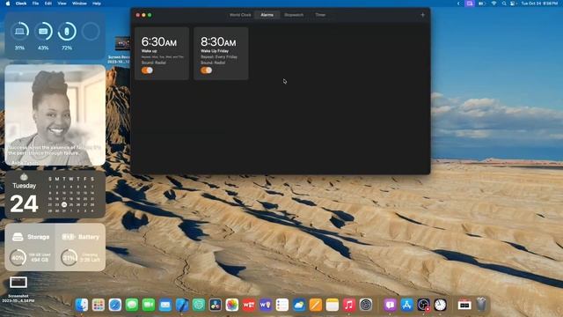Open Finder from the dock

click(x=82, y=305)
